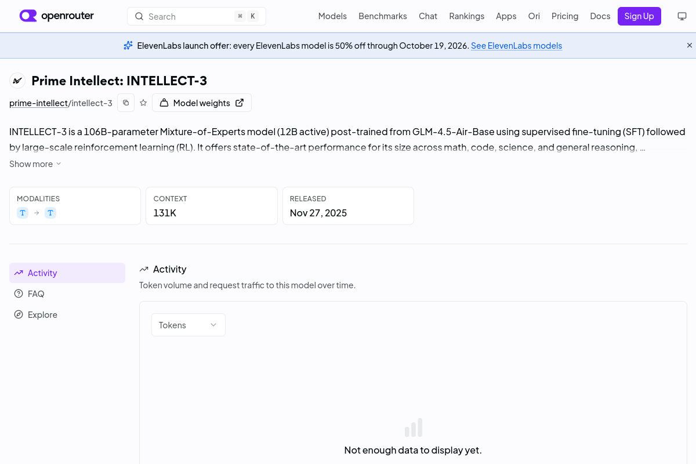This screenshot has width=696, height=464.
Task: View the Rankings page
Action: [x=467, y=16]
